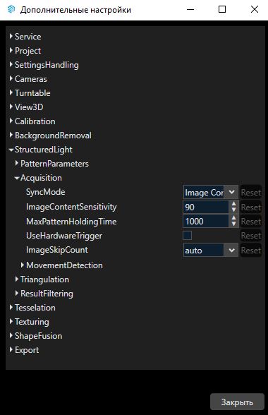Reset the ImageSkipCount setting
This screenshot has height=415, width=268.
click(x=251, y=251)
